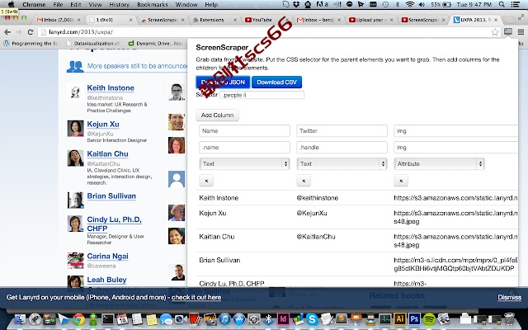528x330 pixels.
Task: Open the Type dropdown for the Name column
Action: pos(244,163)
